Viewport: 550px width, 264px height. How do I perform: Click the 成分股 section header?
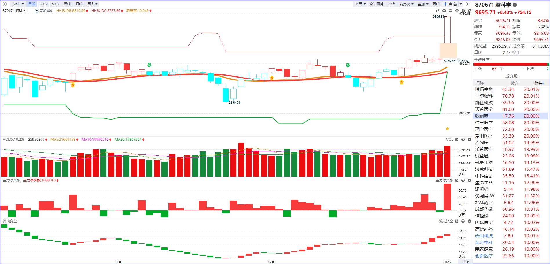(x=511, y=76)
